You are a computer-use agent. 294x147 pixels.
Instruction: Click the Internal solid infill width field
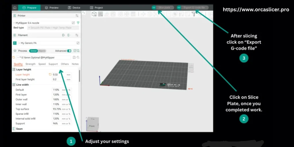62,119
